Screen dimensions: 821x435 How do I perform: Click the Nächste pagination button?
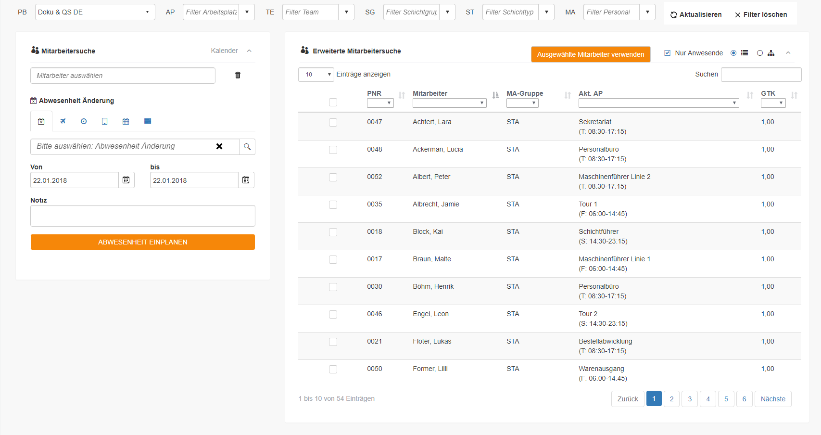click(773, 399)
